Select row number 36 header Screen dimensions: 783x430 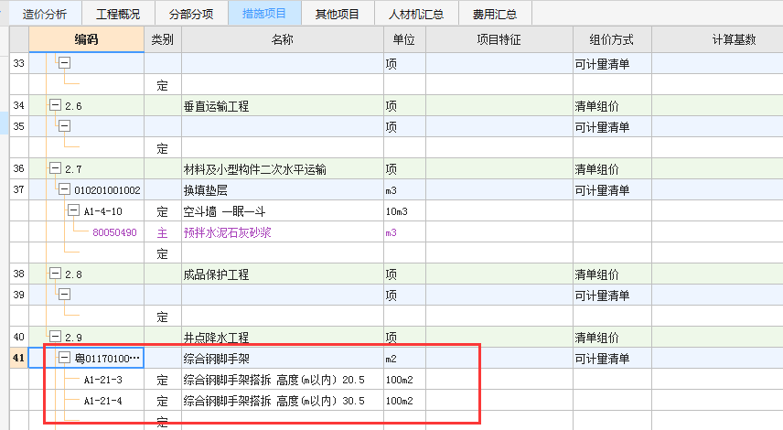[19, 169]
